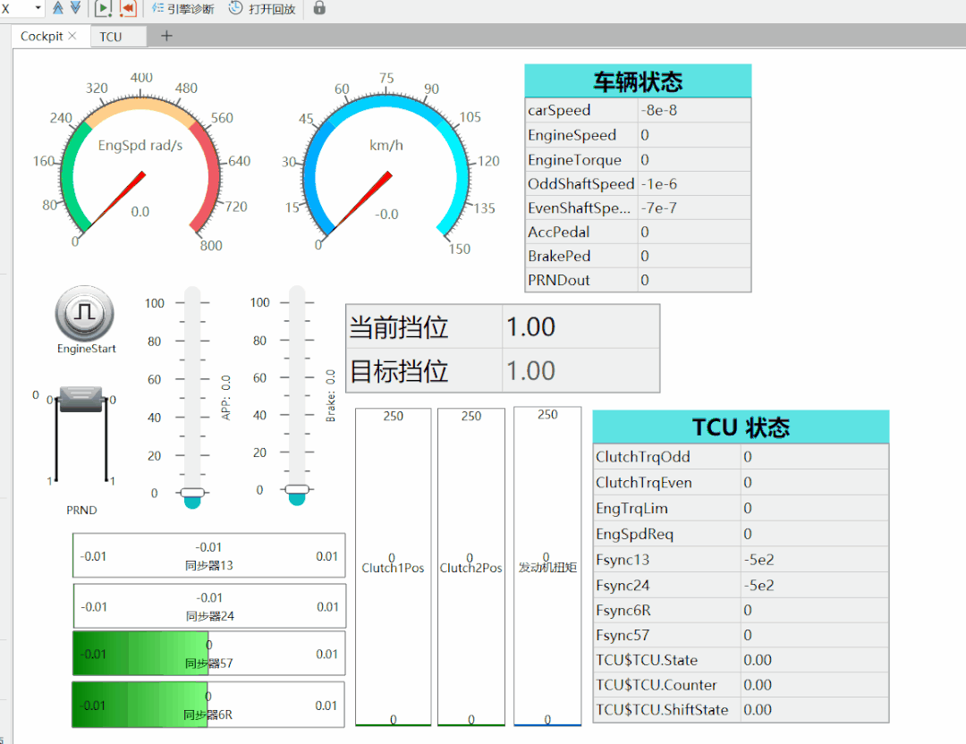Open 引擎诊断 engine diagnostics
The image size is (966, 744).
(x=183, y=9)
